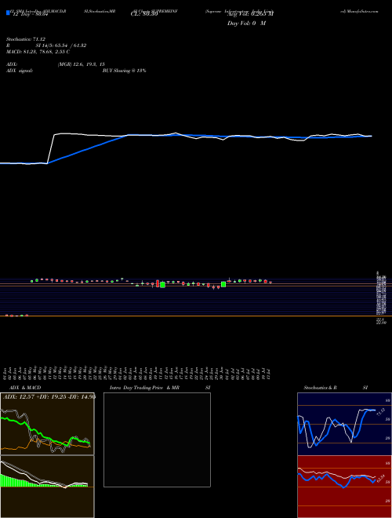Select the Stochastics: 71.12 value line
The image size is (392, 518).
[x=26, y=39]
